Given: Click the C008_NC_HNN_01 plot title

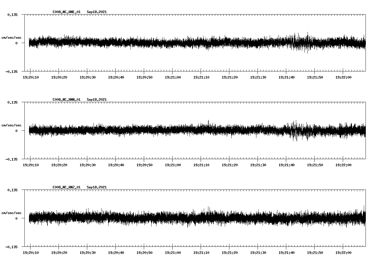Looking at the screenshot, I should (x=67, y=100).
